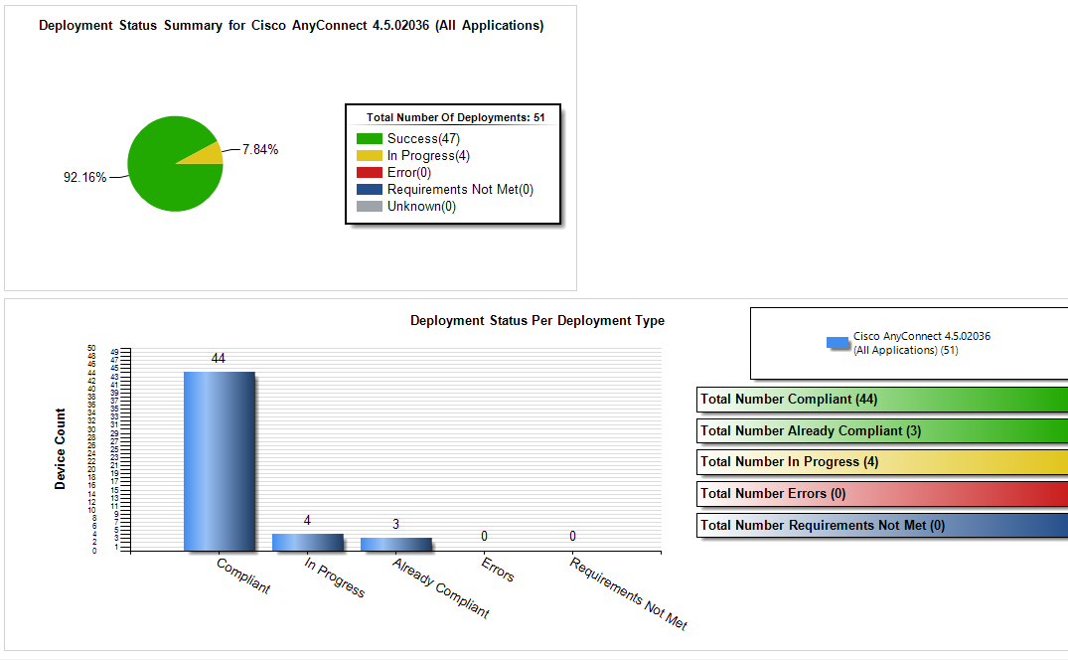Open the Total Number Errors (0) bar
This screenshot has height=660, width=1068.
pos(883,494)
